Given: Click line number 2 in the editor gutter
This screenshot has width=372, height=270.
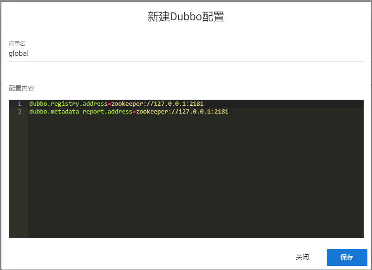Looking at the screenshot, I should click(x=19, y=111).
